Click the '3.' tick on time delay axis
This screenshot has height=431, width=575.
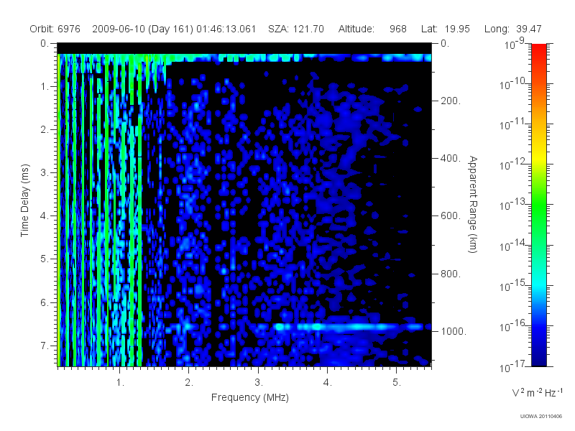click(45, 172)
